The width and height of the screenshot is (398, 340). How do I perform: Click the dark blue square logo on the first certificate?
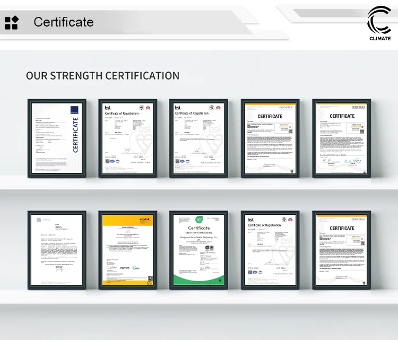pos(74,110)
